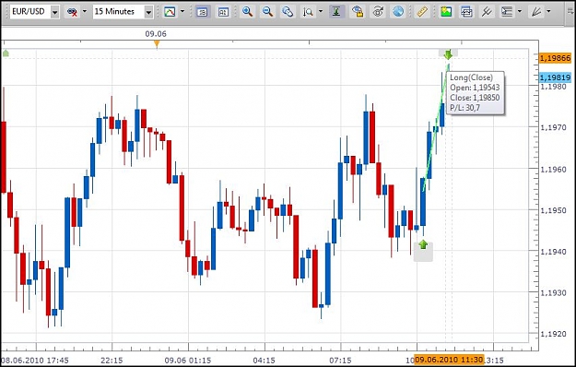The image size is (576, 367).
Task: Toggle the Ask price display button
Action: click(223, 12)
